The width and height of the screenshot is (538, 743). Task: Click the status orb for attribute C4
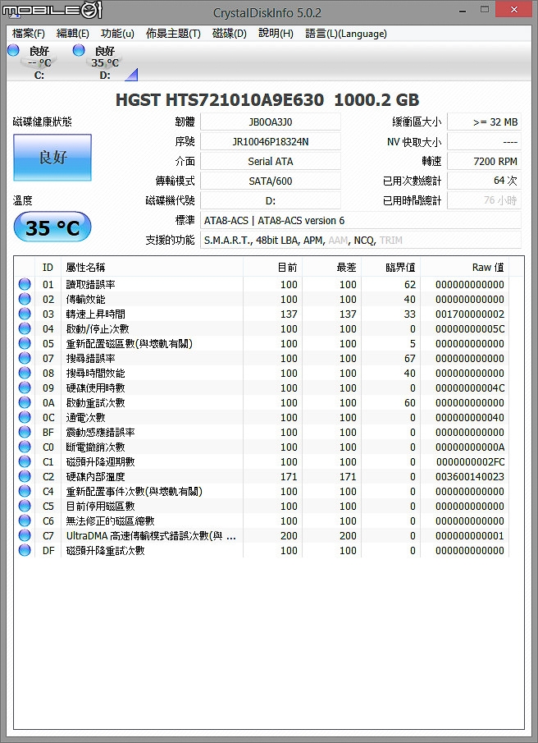coord(25,492)
